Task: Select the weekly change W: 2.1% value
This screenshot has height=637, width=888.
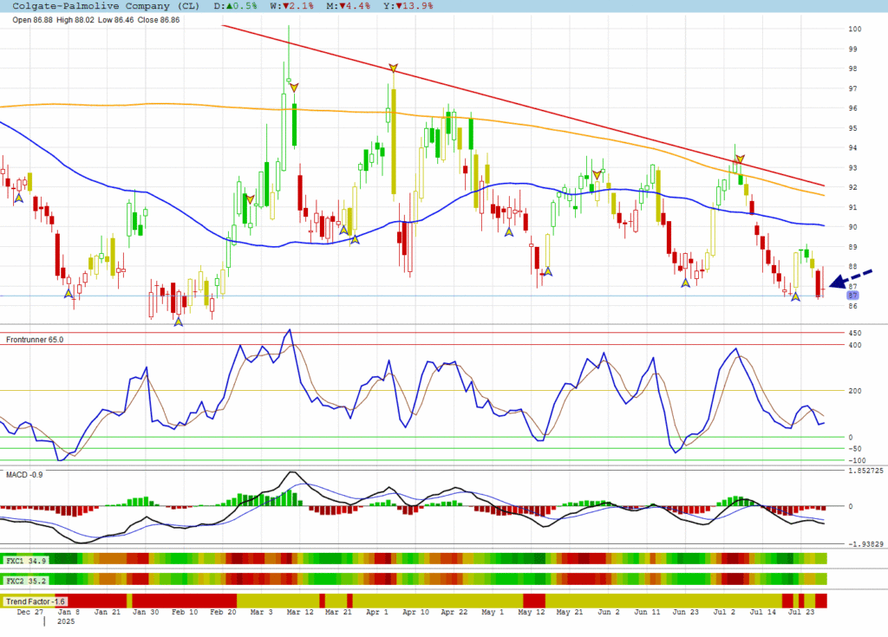Action: (x=291, y=6)
